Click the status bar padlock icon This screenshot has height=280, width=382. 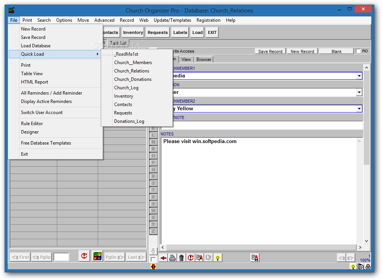pyautogui.click(x=368, y=267)
